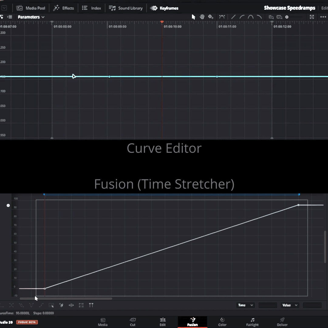The width and height of the screenshot is (328, 328).
Task: Apply the Ease-In curve shape
Action: tap(242, 17)
